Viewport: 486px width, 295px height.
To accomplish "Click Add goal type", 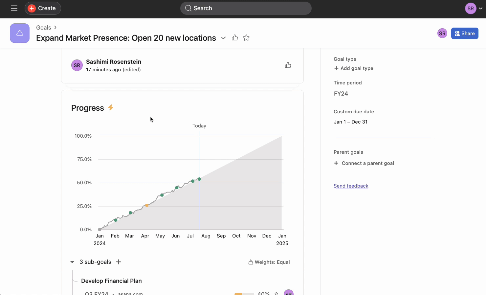I will click(354, 68).
